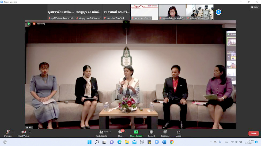Leave the meeting

tap(254, 133)
